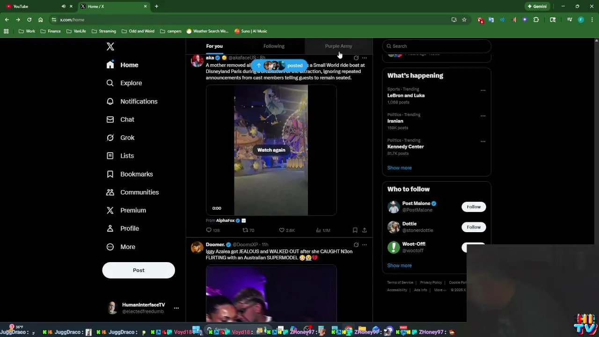Viewport: 599px width, 337px height.
Task: Open the Terms of Service link
Action: click(400, 282)
